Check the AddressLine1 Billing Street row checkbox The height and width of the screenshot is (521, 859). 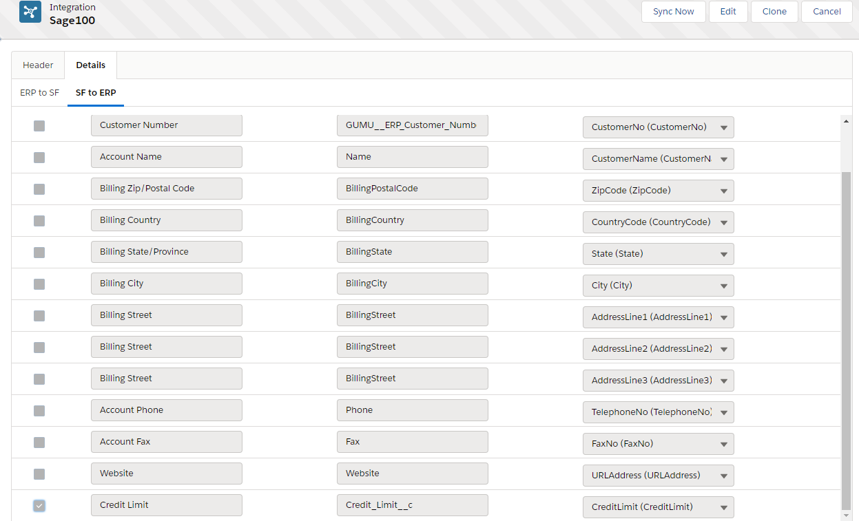click(39, 316)
